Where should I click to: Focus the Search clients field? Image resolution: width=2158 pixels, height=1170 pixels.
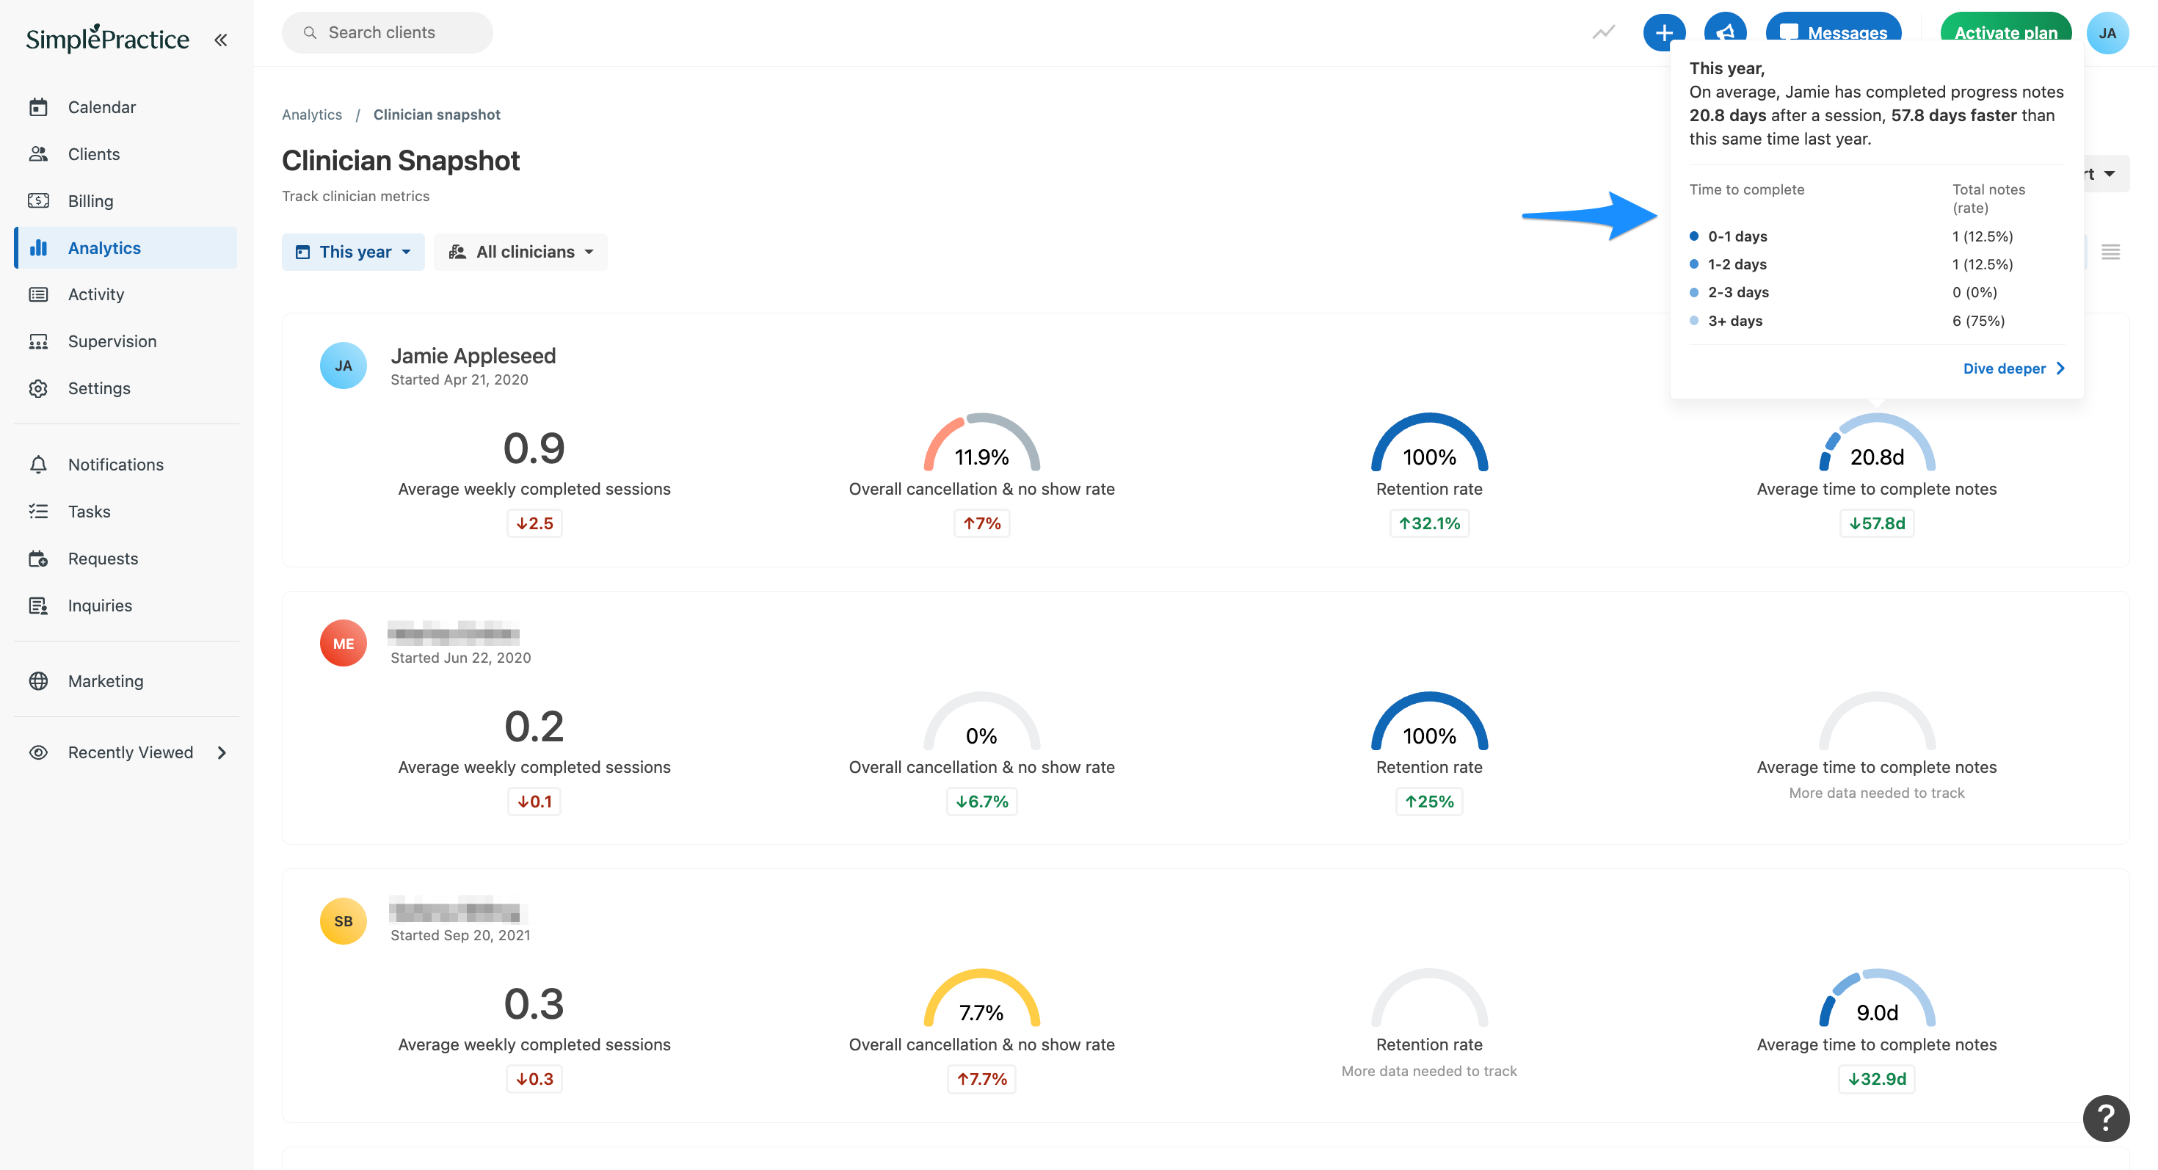click(387, 32)
